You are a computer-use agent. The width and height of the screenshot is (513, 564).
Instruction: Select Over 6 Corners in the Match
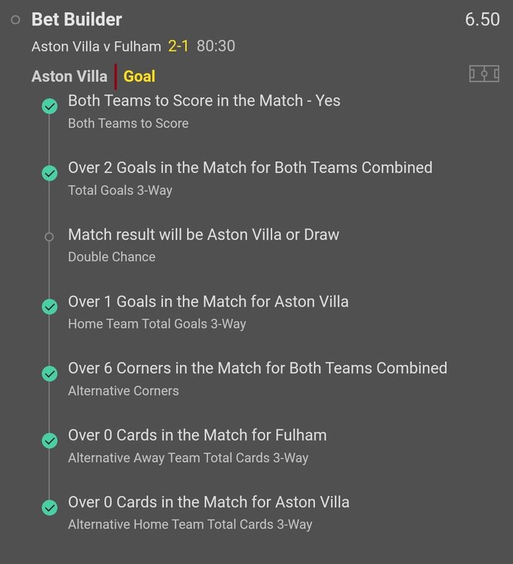[x=257, y=368]
